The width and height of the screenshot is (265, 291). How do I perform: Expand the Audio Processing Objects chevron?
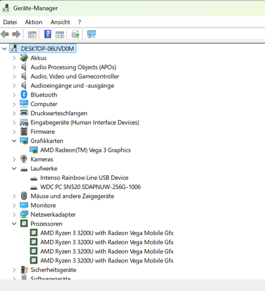[x=14, y=67]
